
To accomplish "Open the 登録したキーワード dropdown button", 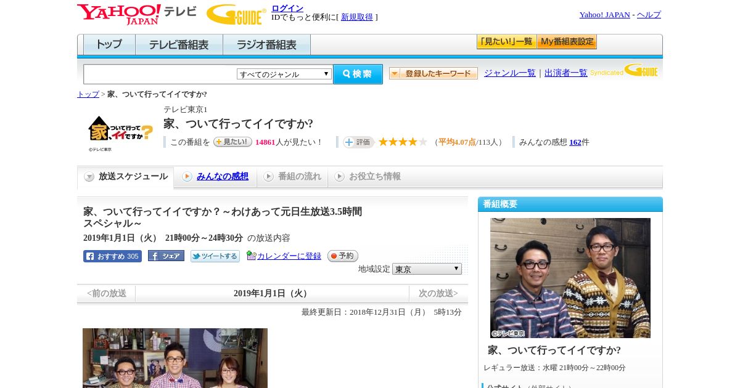I will (x=434, y=73).
